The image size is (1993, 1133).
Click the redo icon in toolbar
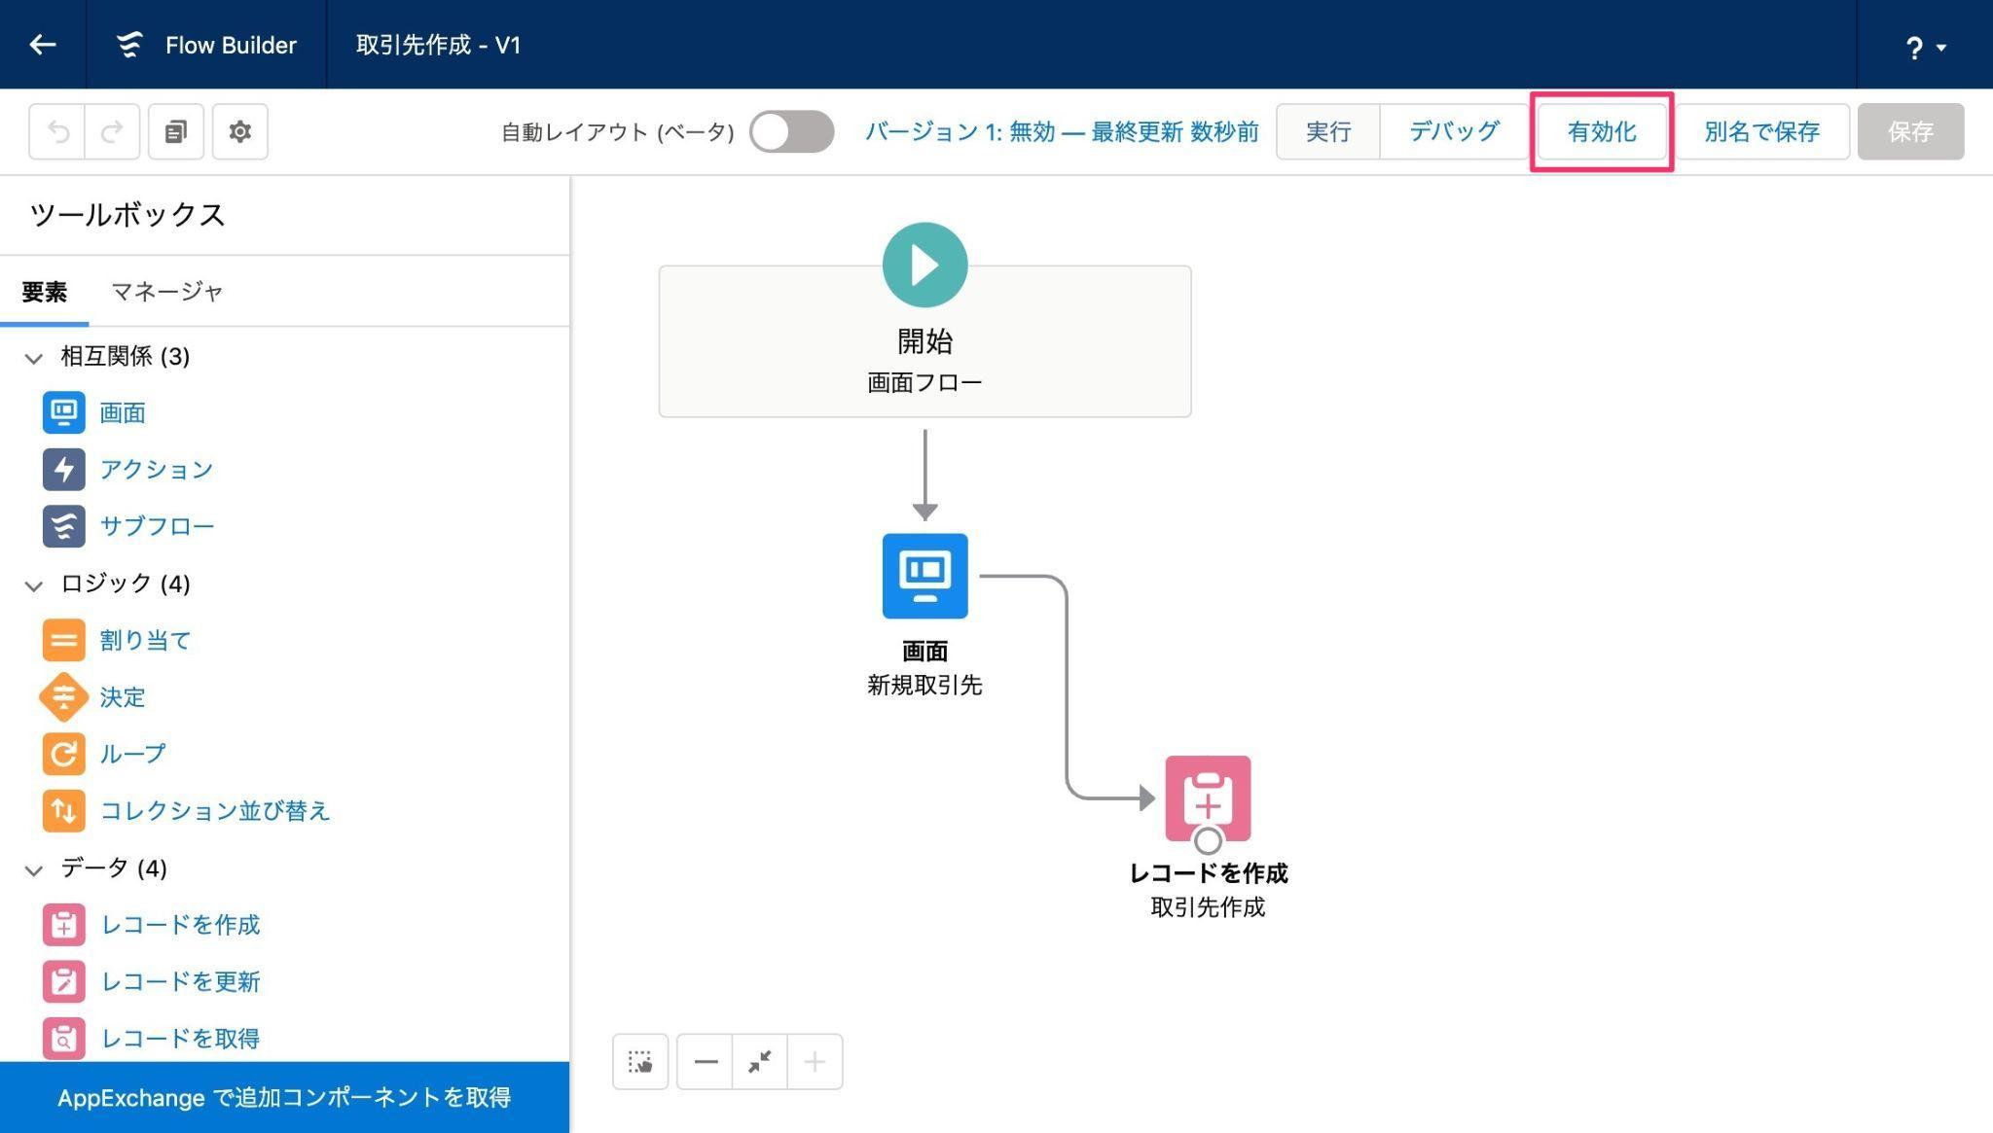[x=113, y=131]
